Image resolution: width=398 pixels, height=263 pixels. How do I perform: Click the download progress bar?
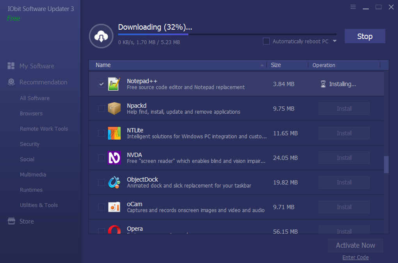tap(227, 34)
